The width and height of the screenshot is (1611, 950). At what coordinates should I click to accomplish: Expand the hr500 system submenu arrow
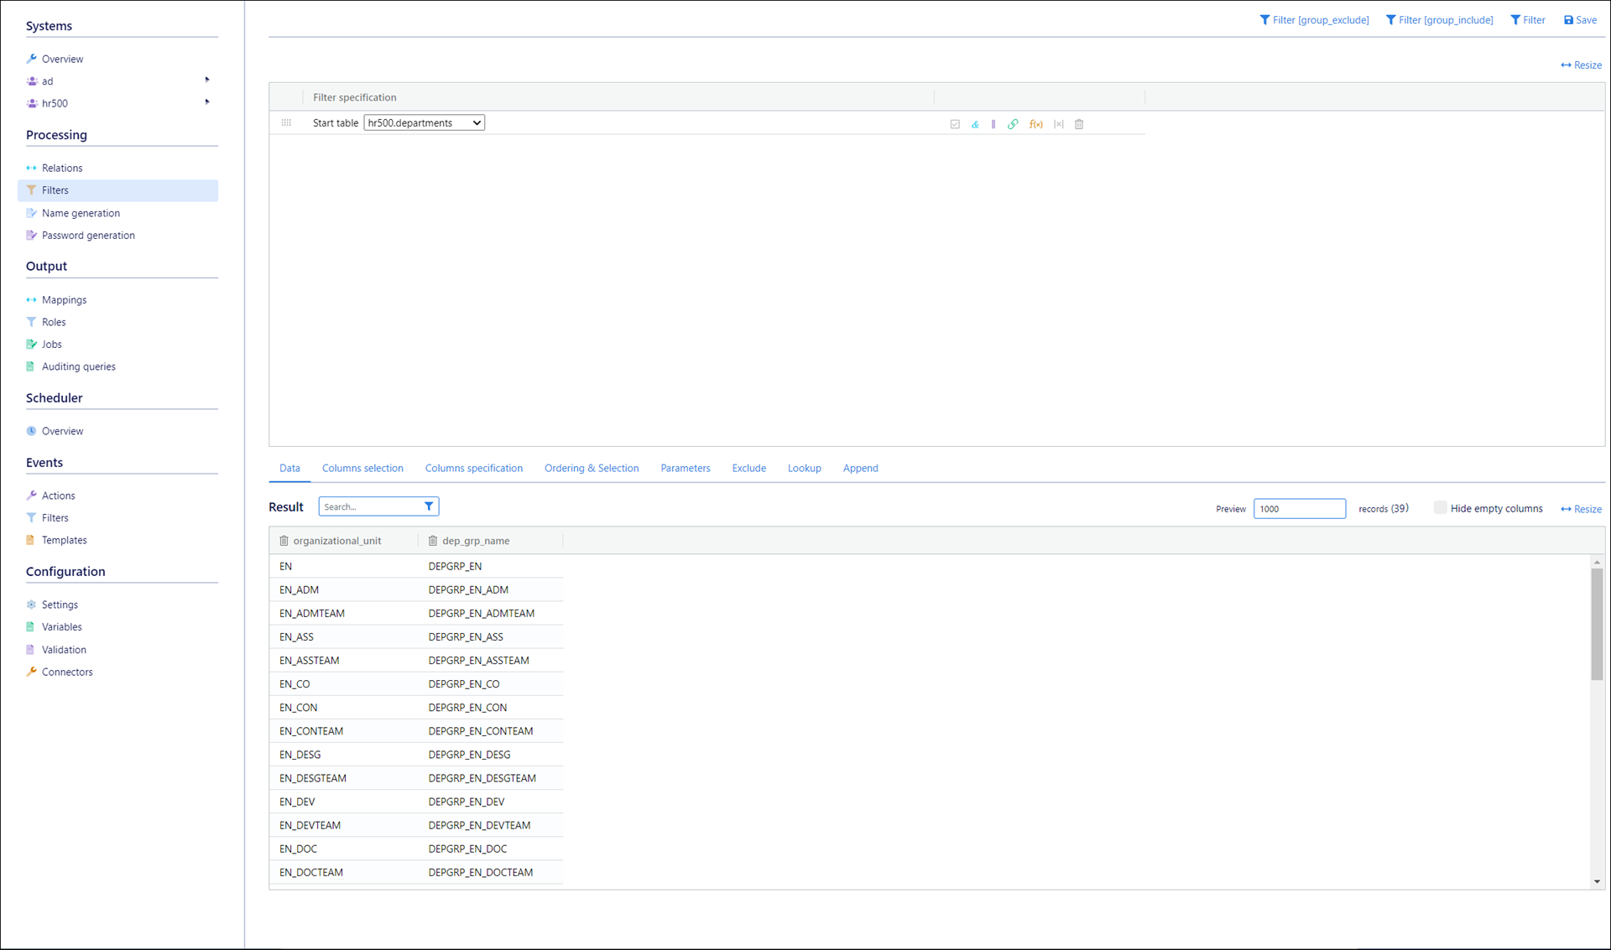pyautogui.click(x=207, y=102)
